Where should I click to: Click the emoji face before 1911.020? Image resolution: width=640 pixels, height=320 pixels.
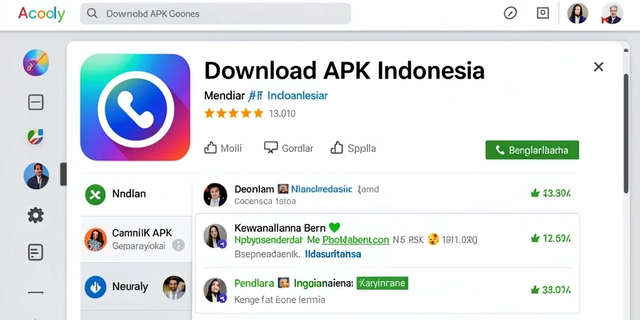tap(433, 239)
